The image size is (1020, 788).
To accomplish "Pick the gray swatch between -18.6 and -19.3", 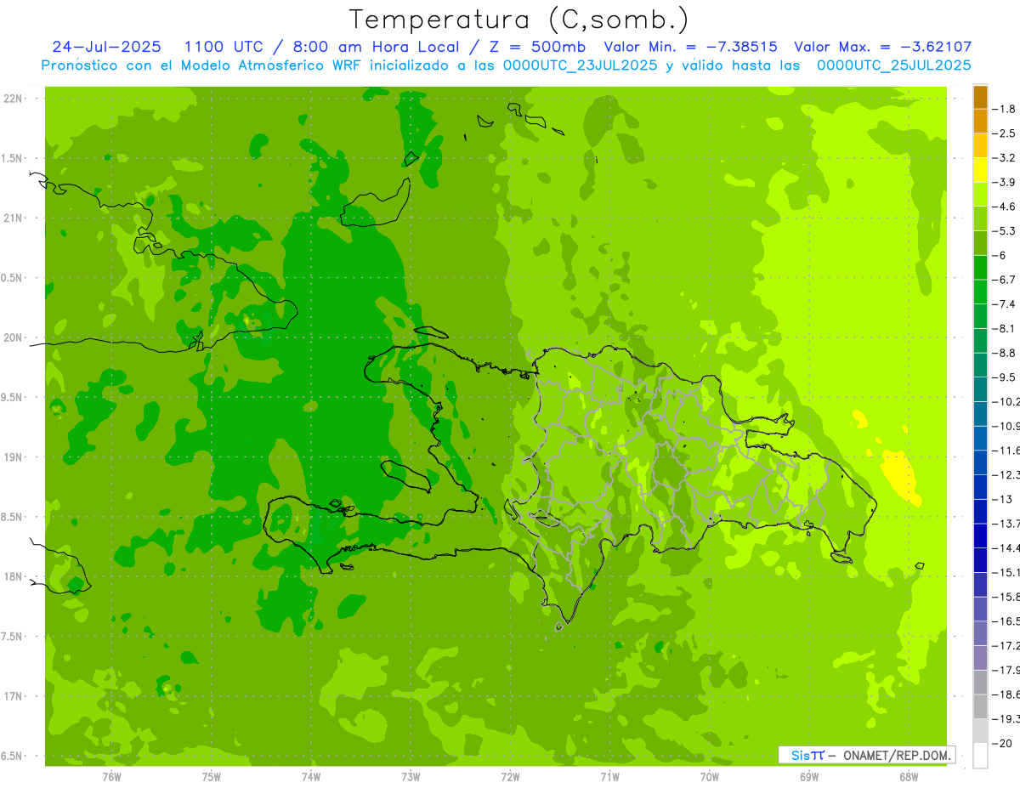I will click(980, 706).
